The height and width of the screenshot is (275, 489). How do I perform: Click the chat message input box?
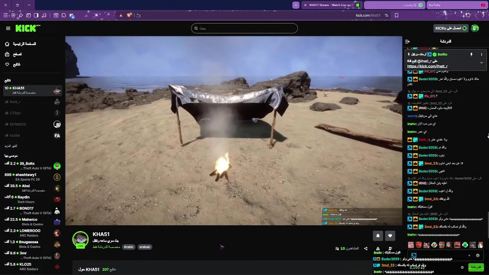click(445, 255)
